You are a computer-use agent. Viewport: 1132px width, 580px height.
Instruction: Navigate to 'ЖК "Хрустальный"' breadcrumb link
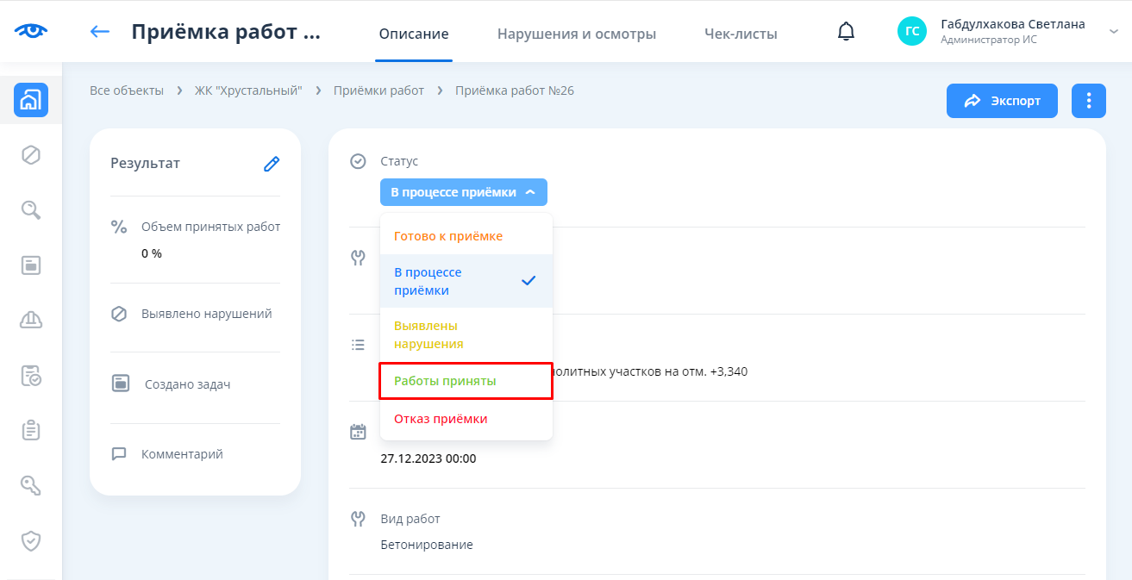pos(248,90)
